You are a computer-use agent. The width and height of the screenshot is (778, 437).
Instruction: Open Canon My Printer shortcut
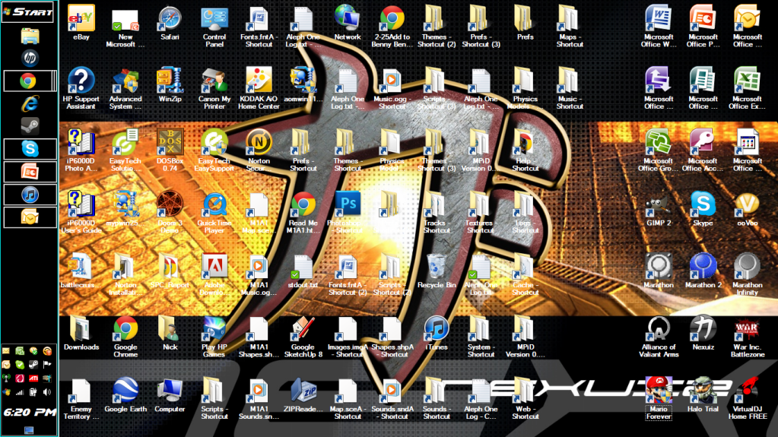click(x=214, y=88)
